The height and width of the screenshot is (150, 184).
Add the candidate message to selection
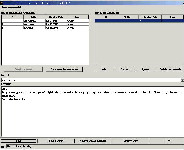(104, 69)
